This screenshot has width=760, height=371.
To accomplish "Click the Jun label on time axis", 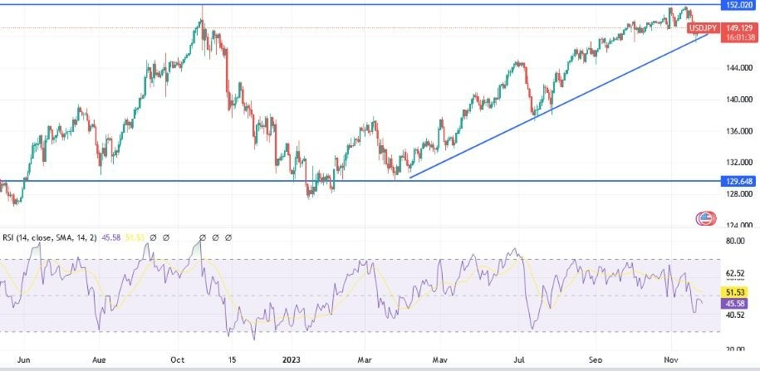I will pos(23,360).
